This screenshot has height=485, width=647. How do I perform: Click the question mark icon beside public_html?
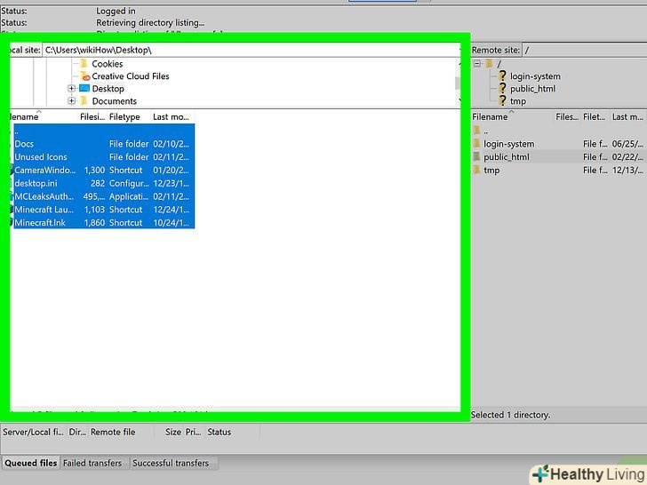point(502,88)
